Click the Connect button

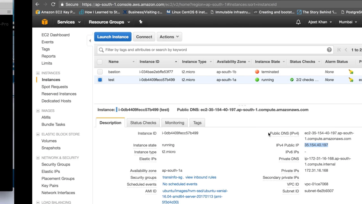(144, 37)
